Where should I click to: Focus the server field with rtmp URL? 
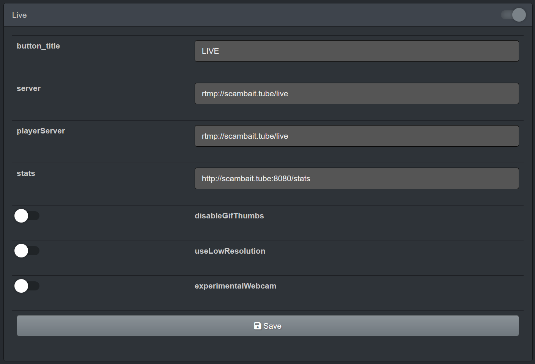[x=357, y=94]
